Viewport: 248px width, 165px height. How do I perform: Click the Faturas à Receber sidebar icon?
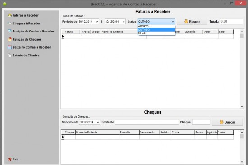[9, 15]
